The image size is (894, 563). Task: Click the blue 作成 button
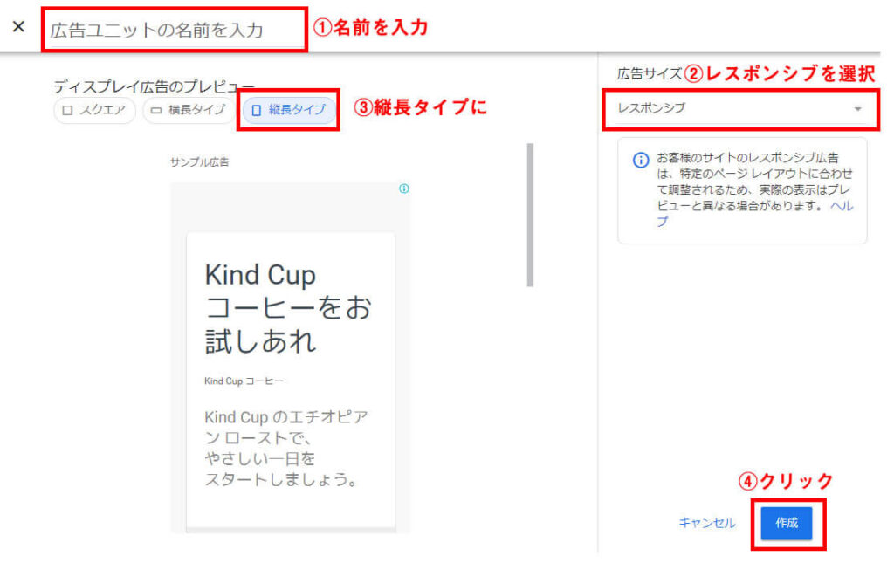click(x=787, y=523)
